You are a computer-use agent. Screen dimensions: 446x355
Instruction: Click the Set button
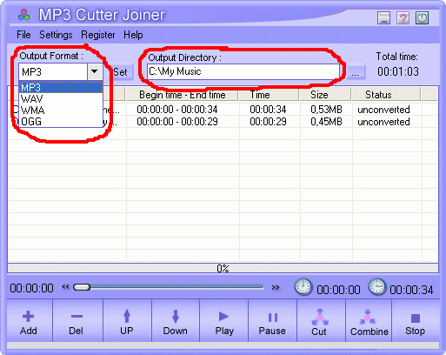click(x=121, y=72)
